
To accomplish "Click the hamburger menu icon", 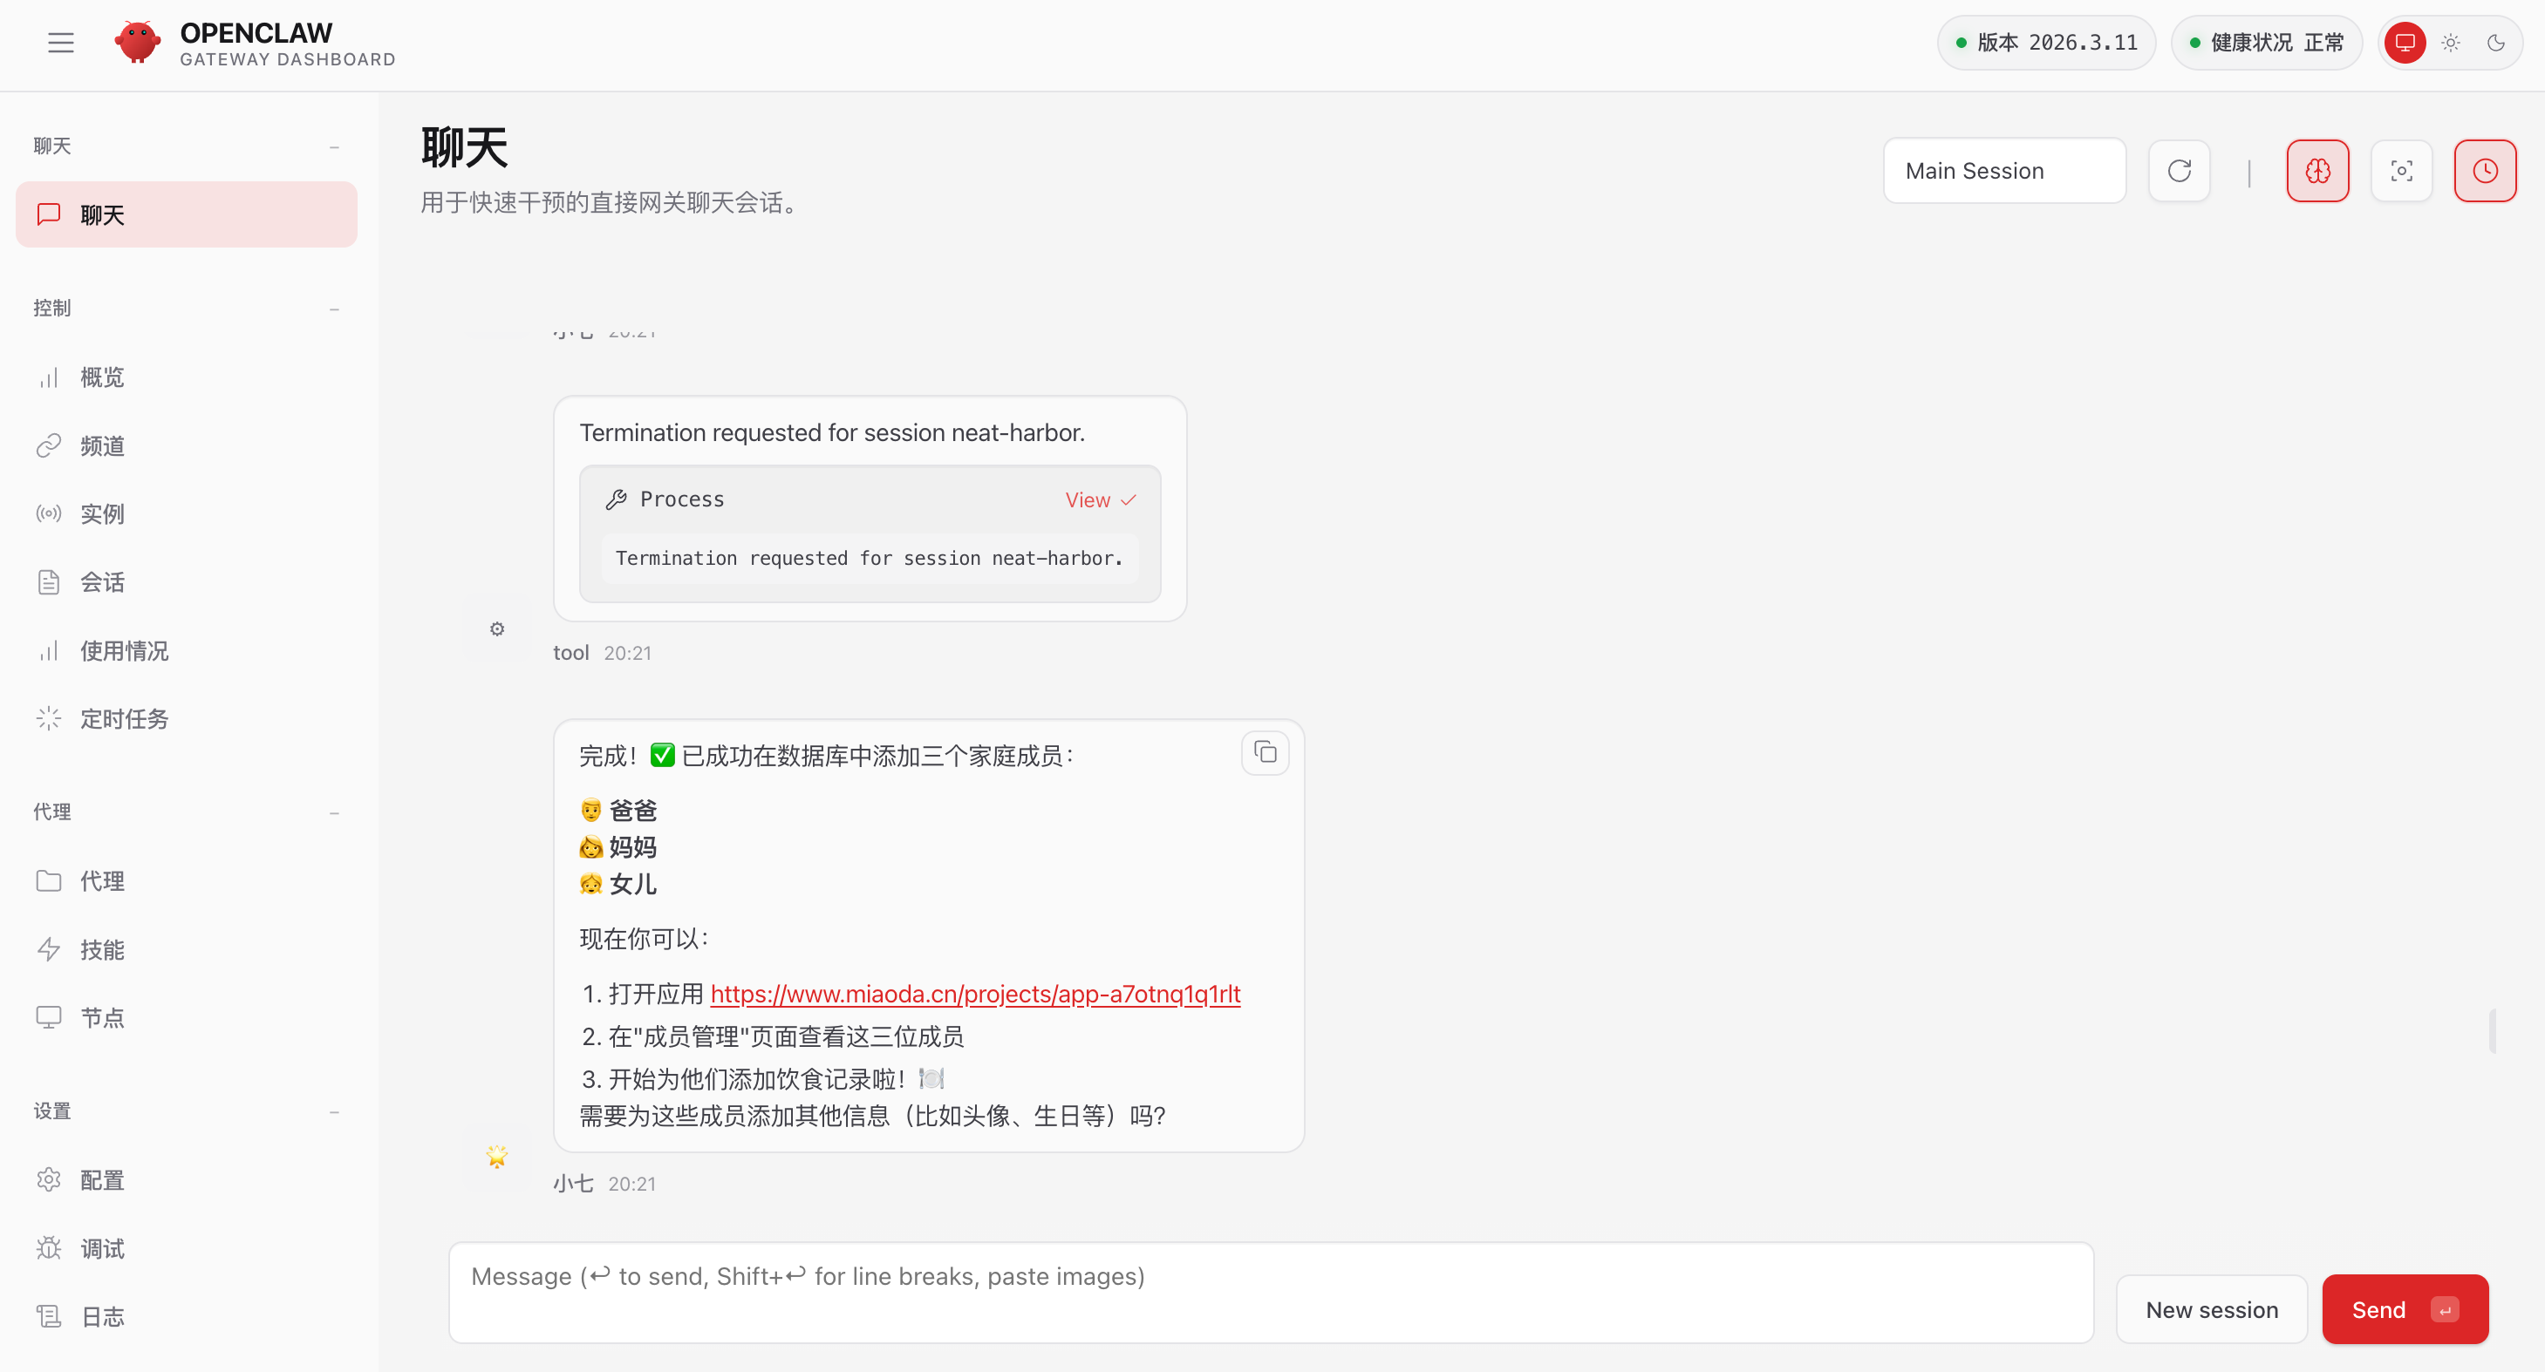I will pyautogui.click(x=60, y=43).
